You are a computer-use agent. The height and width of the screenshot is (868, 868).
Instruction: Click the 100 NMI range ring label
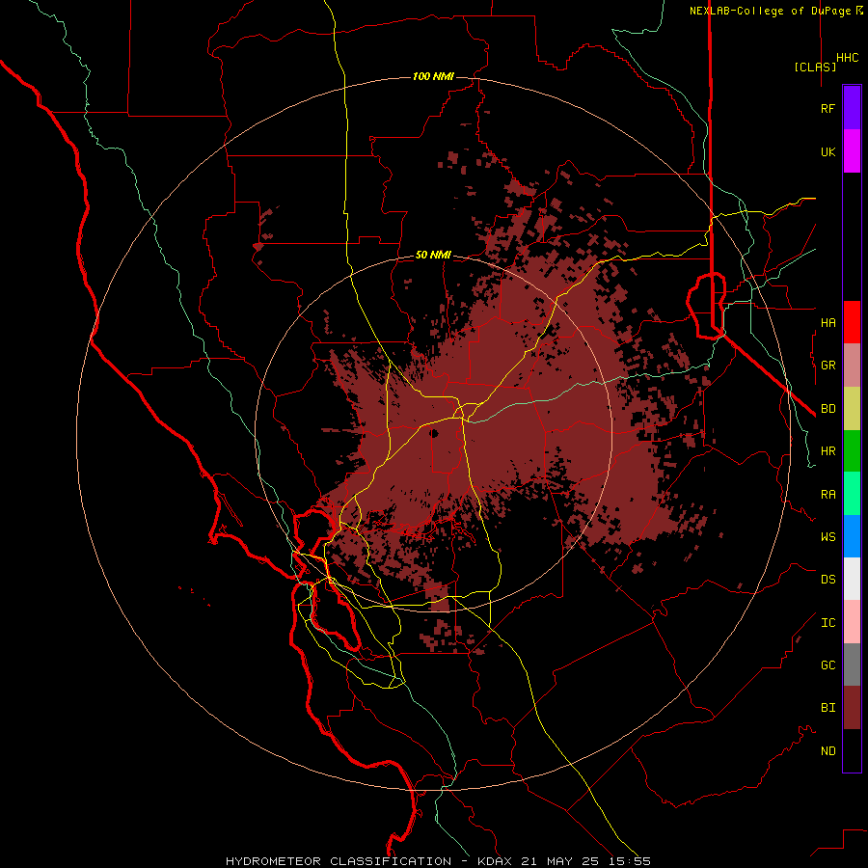[433, 76]
